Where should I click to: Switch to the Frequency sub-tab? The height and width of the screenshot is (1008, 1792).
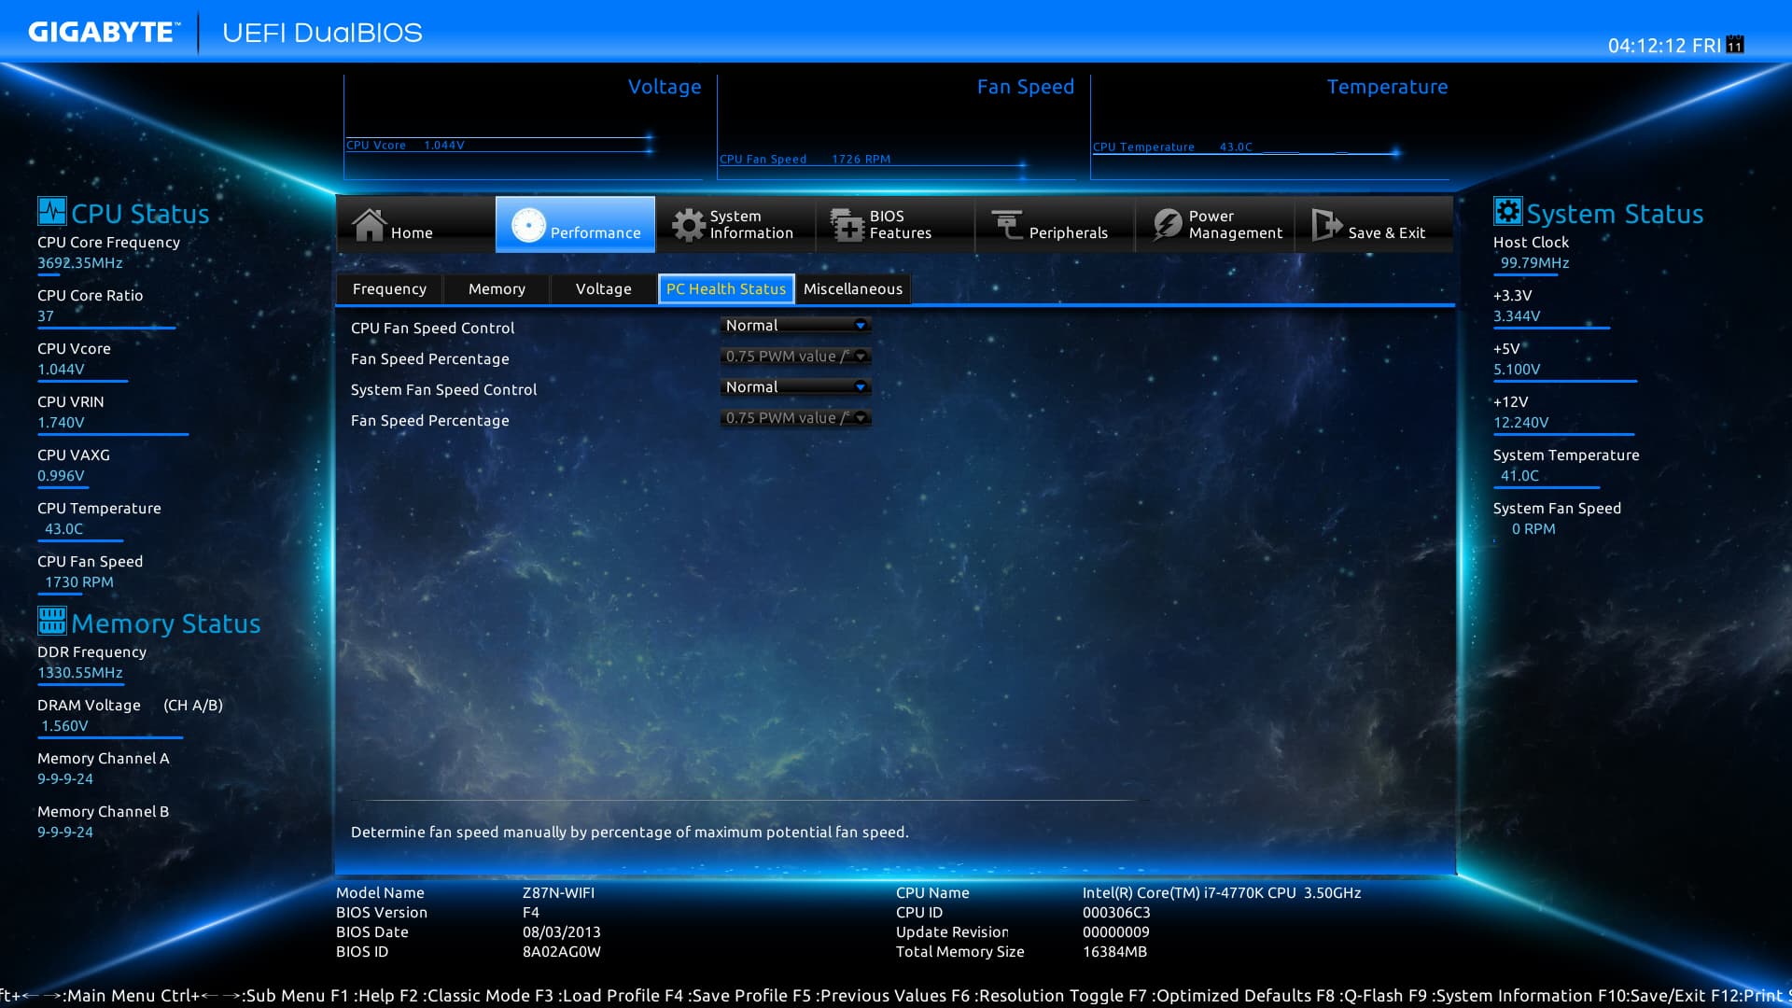click(389, 289)
